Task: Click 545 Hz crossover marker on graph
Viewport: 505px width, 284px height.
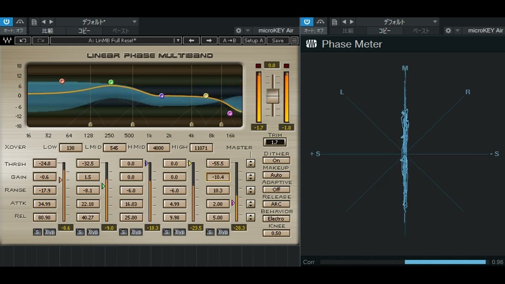Action: pyautogui.click(x=133, y=124)
